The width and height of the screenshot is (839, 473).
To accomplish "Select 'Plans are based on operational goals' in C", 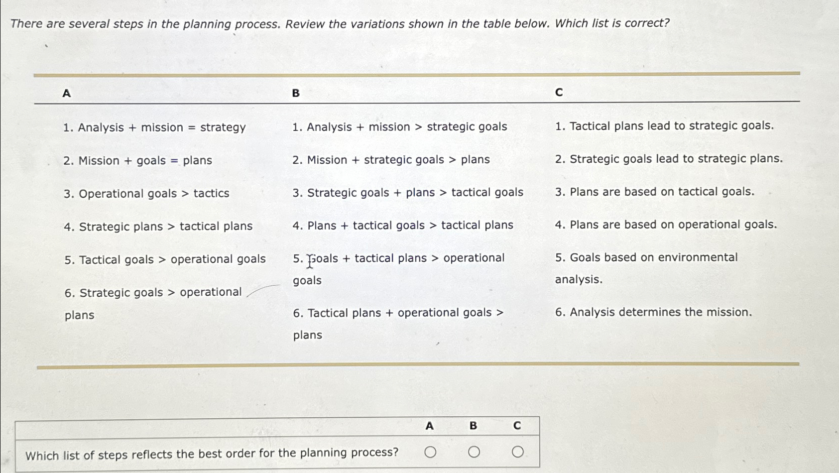I will [666, 225].
